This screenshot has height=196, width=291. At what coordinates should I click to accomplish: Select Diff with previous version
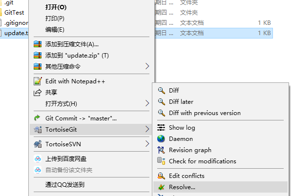click(x=205, y=113)
